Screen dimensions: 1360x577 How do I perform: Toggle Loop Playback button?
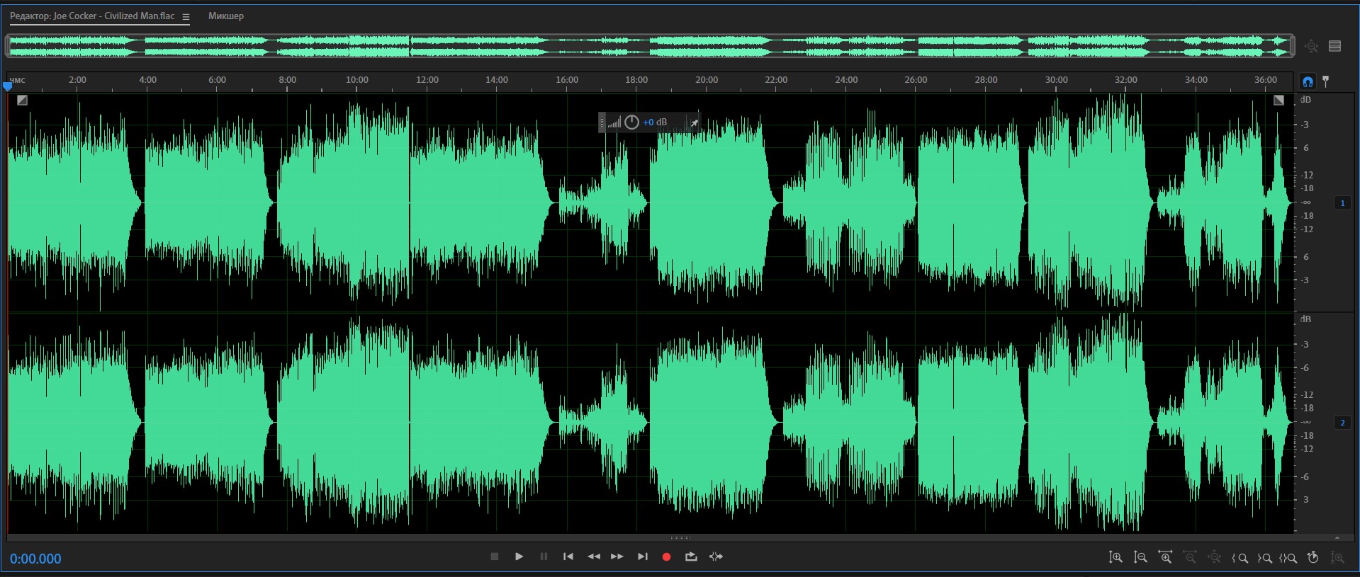point(691,556)
